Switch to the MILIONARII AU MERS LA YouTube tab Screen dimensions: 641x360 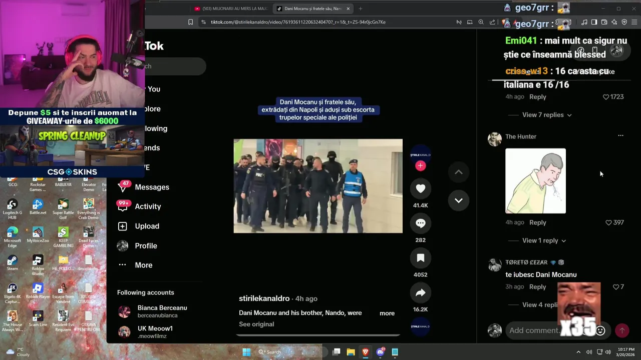[x=231, y=8]
